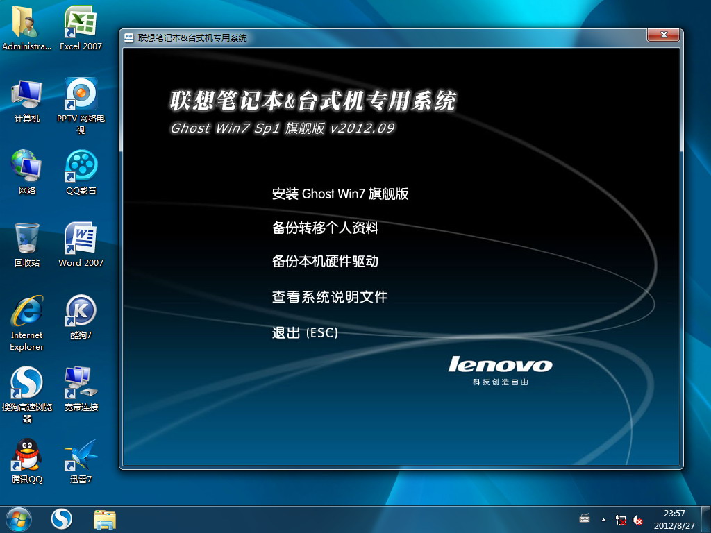Click the Show desktop strip beside the clock
This screenshot has width=711, height=533.
[706, 519]
